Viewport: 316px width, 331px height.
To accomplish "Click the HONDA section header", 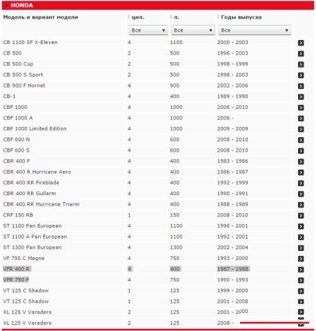I will [158, 6].
